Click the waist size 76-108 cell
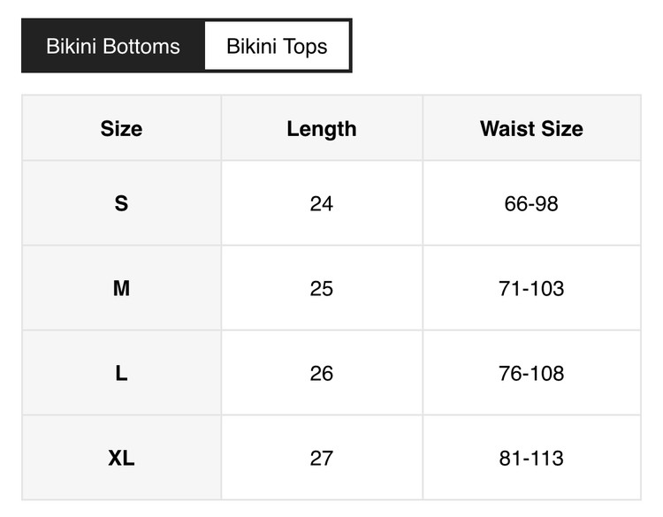 pyautogui.click(x=531, y=374)
